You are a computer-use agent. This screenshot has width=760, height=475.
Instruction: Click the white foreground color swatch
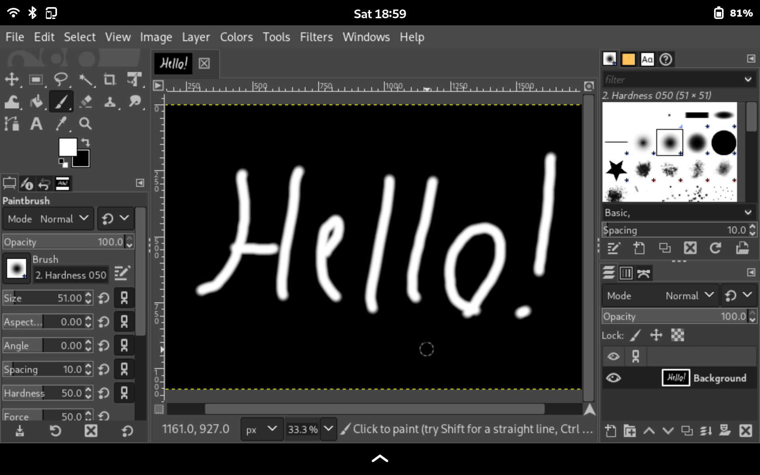point(67,147)
